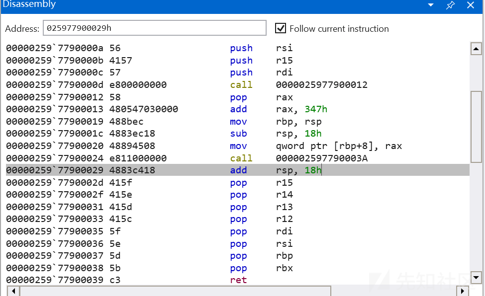The height and width of the screenshot is (296, 485).
Task: Select the 'pop rsi' instruction row
Action: (x=238, y=243)
